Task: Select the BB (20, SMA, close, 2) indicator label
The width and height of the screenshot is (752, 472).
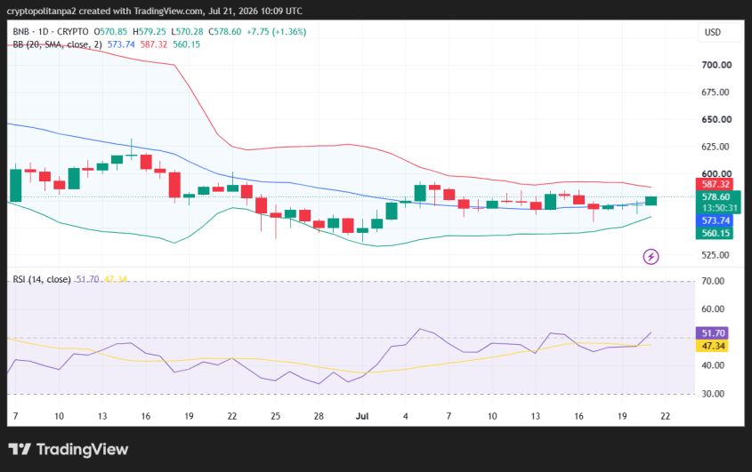Action: point(57,44)
